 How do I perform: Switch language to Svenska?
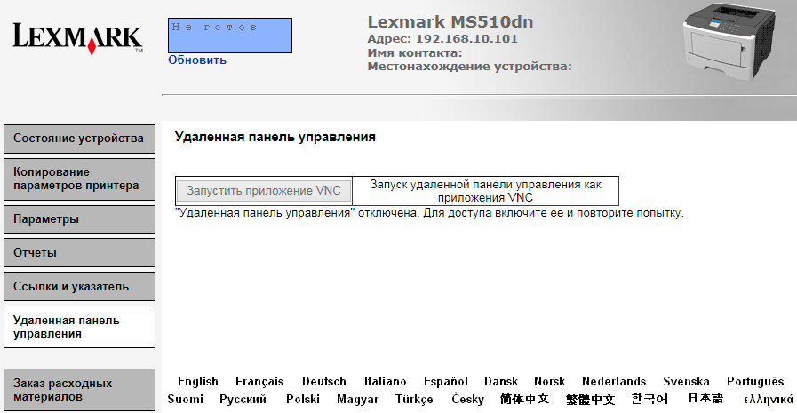(686, 382)
